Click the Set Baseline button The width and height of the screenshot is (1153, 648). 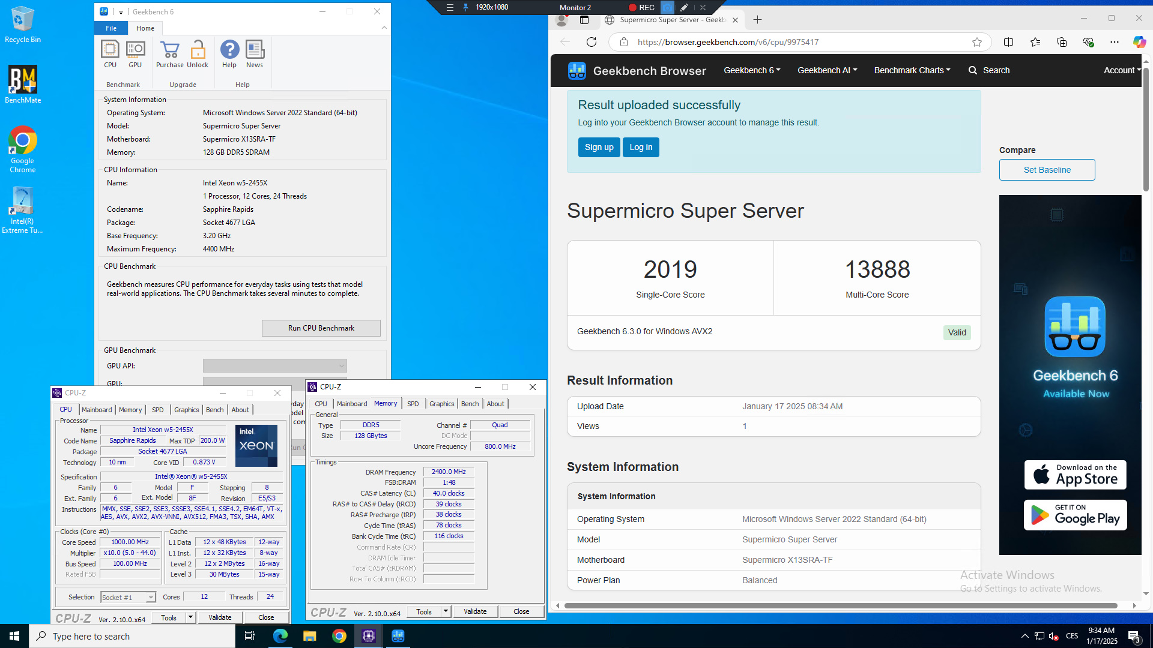pyautogui.click(x=1047, y=170)
